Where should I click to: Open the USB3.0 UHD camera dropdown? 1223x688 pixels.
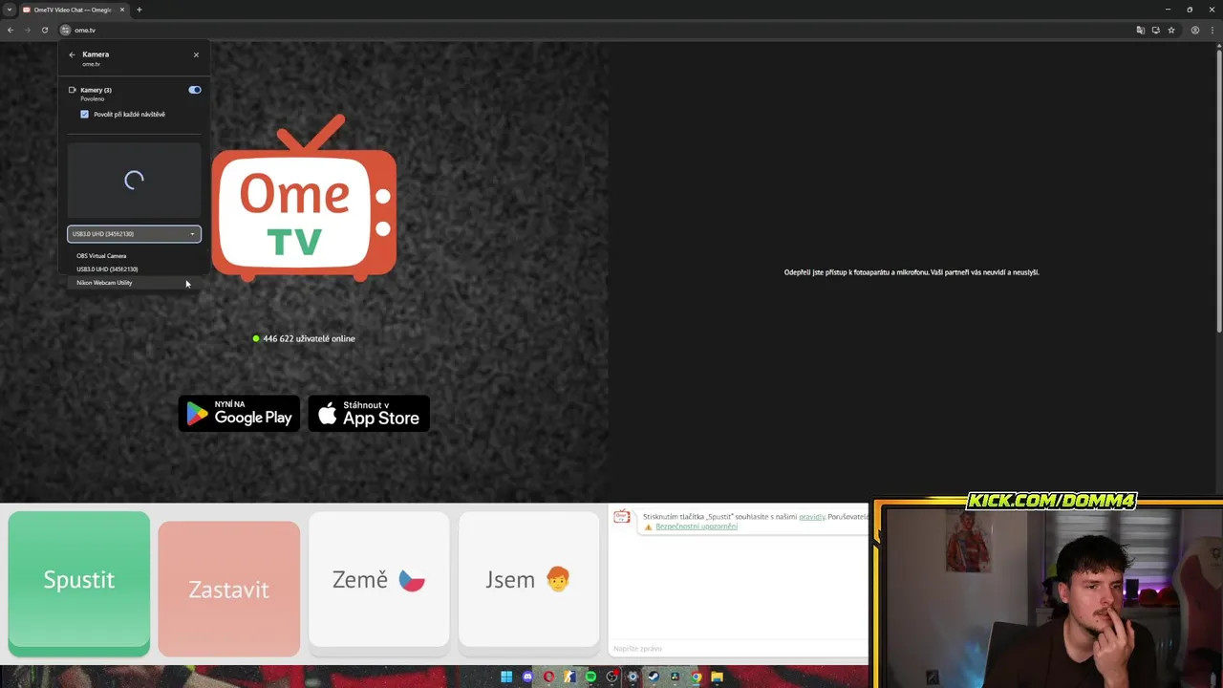tap(134, 234)
